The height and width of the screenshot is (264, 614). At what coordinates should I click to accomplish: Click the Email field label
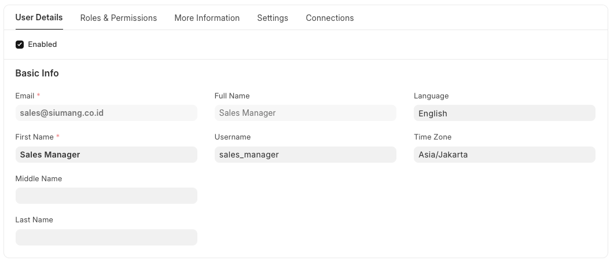[25, 96]
